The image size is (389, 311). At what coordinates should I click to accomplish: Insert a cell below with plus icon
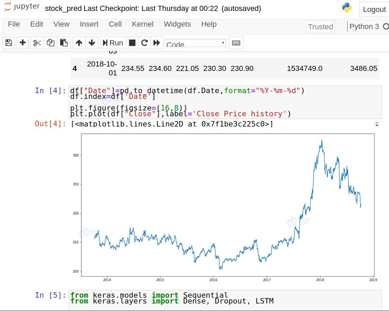(23, 43)
